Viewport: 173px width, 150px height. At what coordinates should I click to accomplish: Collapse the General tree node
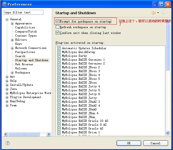pyautogui.click(x=7, y=19)
